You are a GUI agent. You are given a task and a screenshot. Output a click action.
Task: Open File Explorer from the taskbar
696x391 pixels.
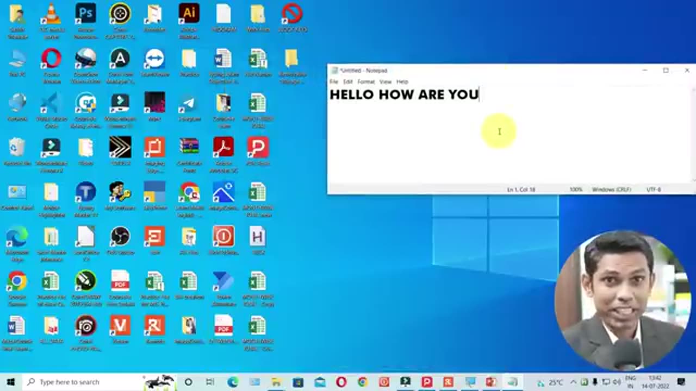pyautogui.click(x=276, y=382)
